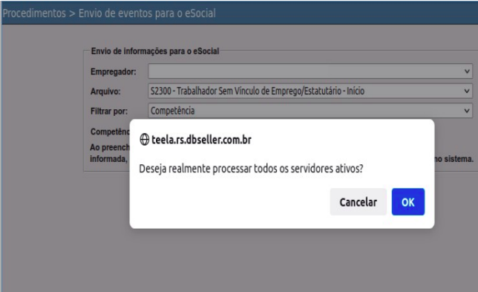
Task: Open the Empregador dropdown arrow
Action: [466, 71]
